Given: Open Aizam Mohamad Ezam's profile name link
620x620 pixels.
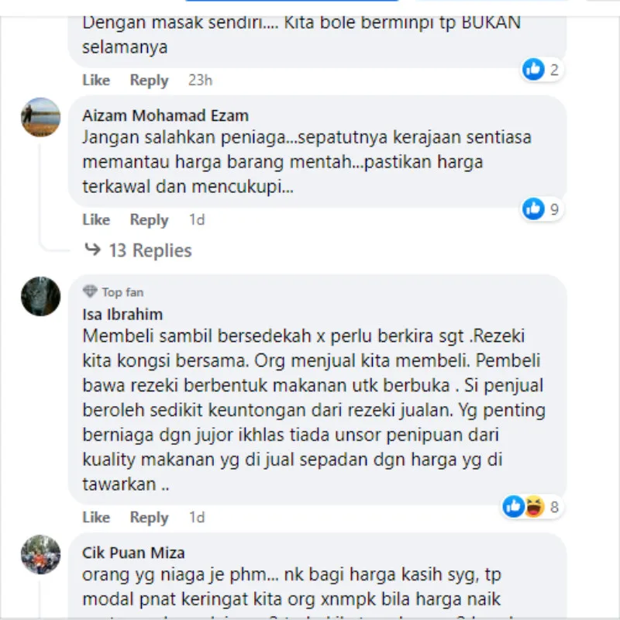Looking at the screenshot, I should tap(165, 115).
